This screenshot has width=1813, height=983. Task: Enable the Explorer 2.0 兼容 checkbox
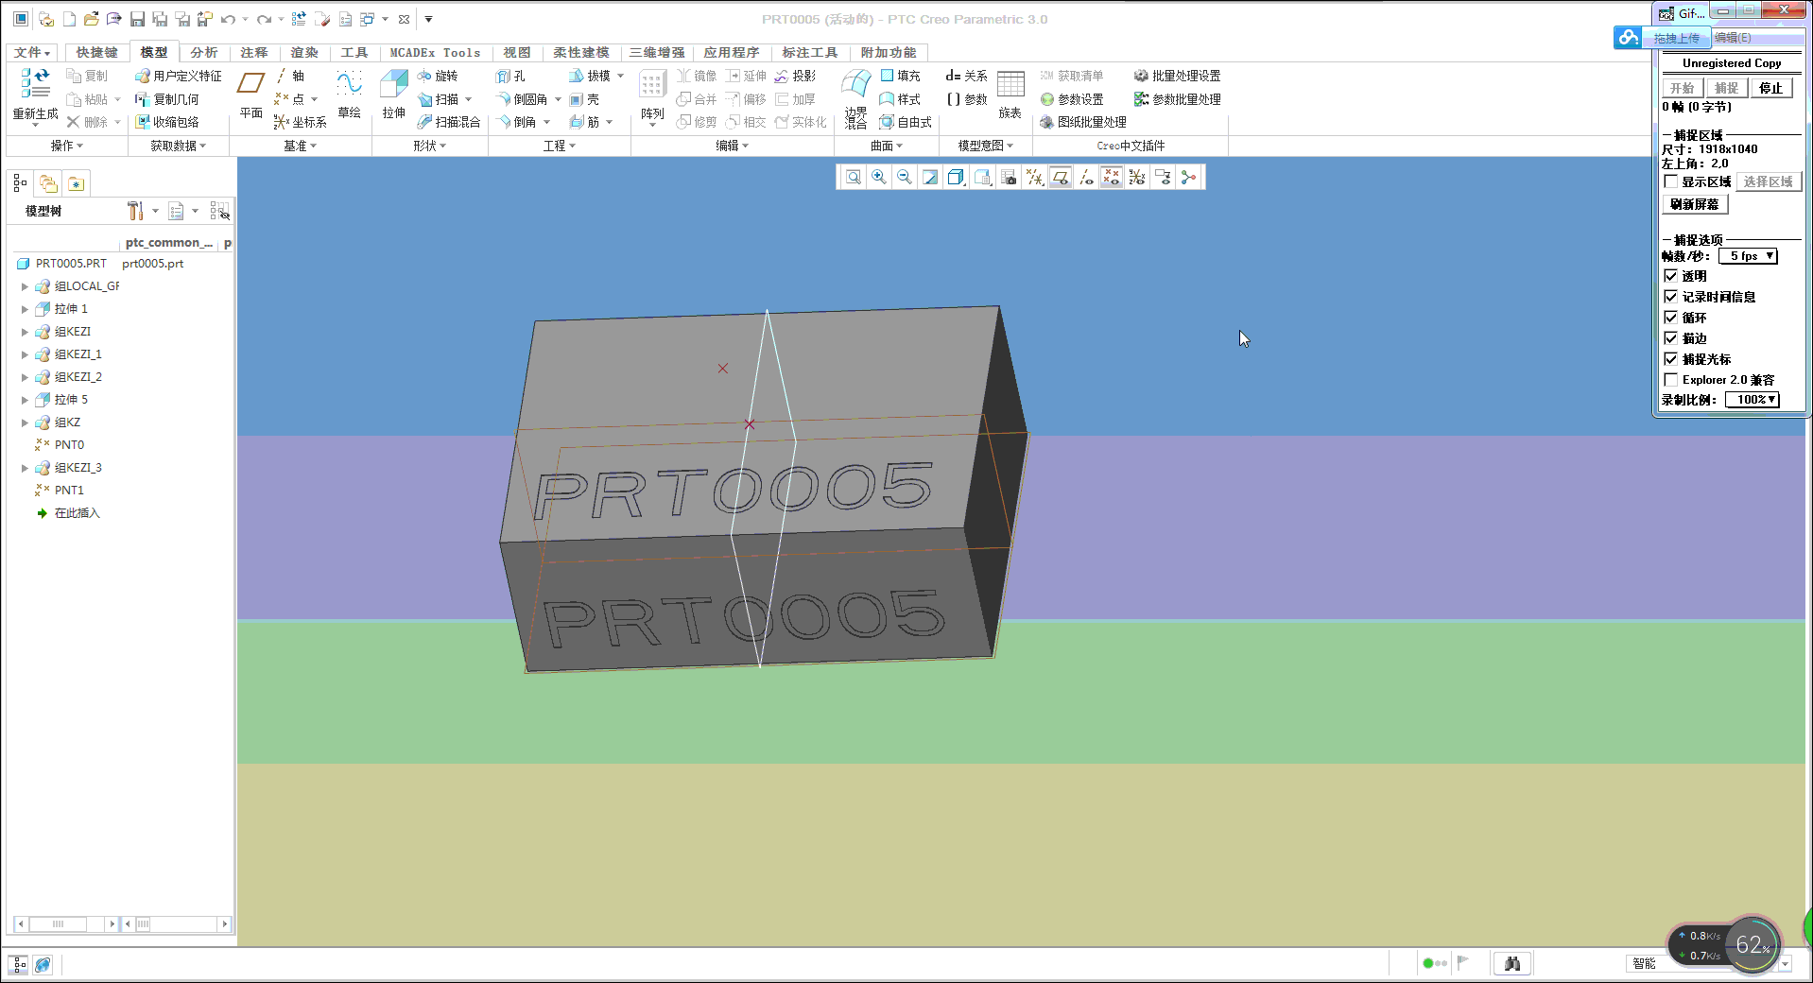(1670, 380)
